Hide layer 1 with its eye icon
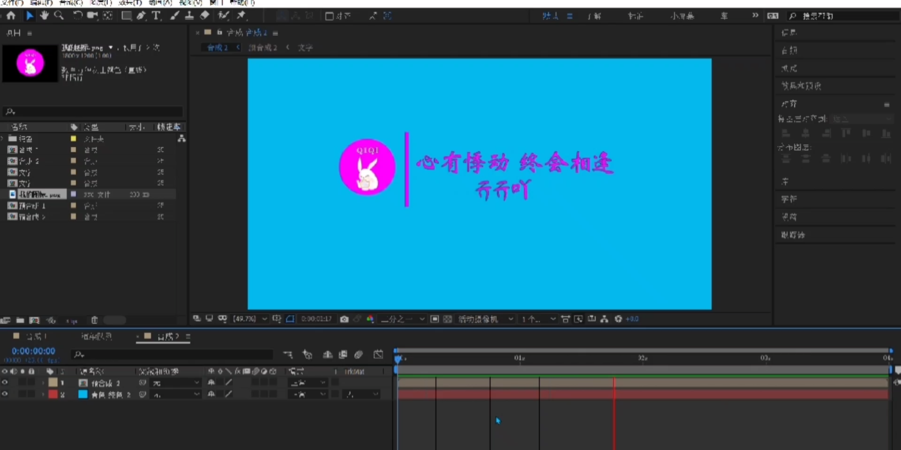Image resolution: width=901 pixels, height=450 pixels. pos(5,382)
